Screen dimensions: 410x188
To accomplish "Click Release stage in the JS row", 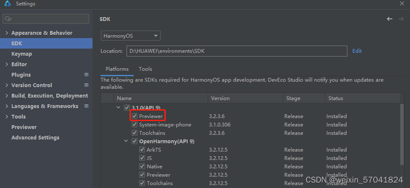I will pos(294,158).
